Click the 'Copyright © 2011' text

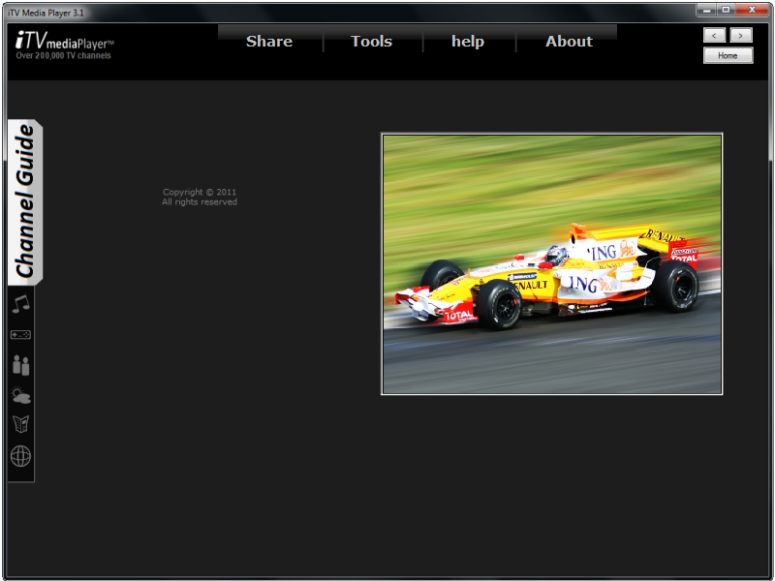[x=200, y=192]
